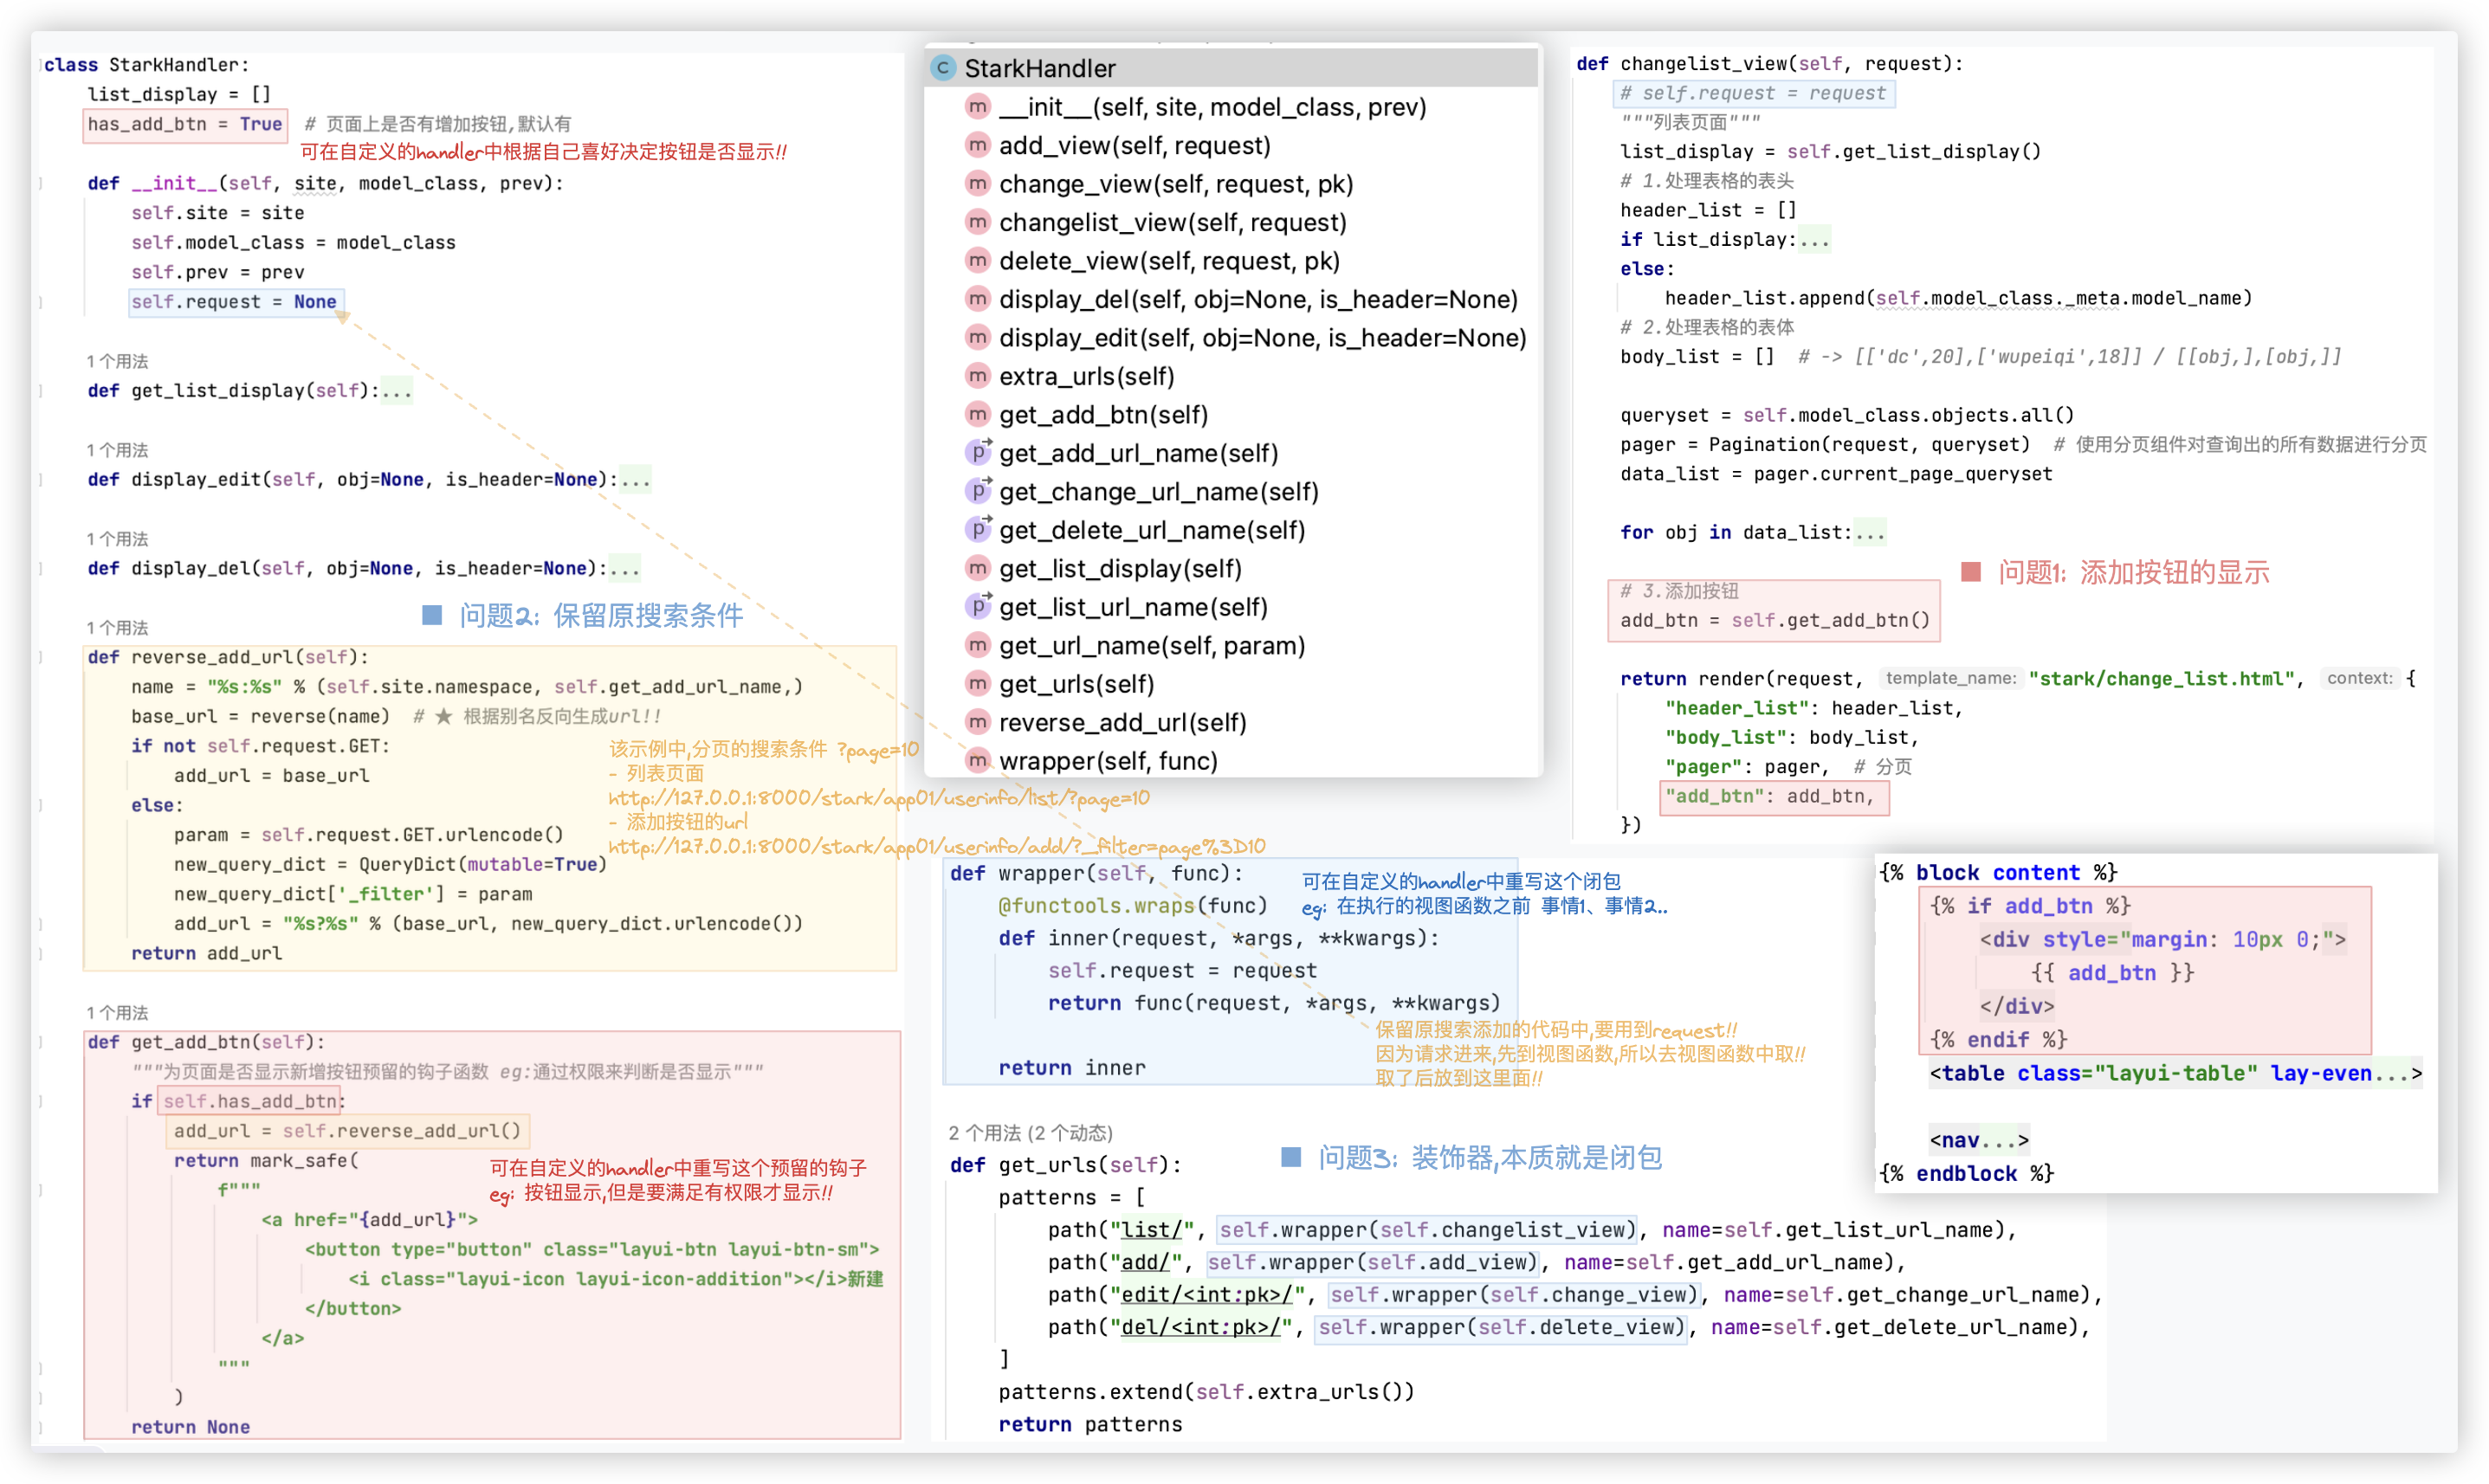
Task: Click method icon beside __init__ entry
Action: click(977, 107)
